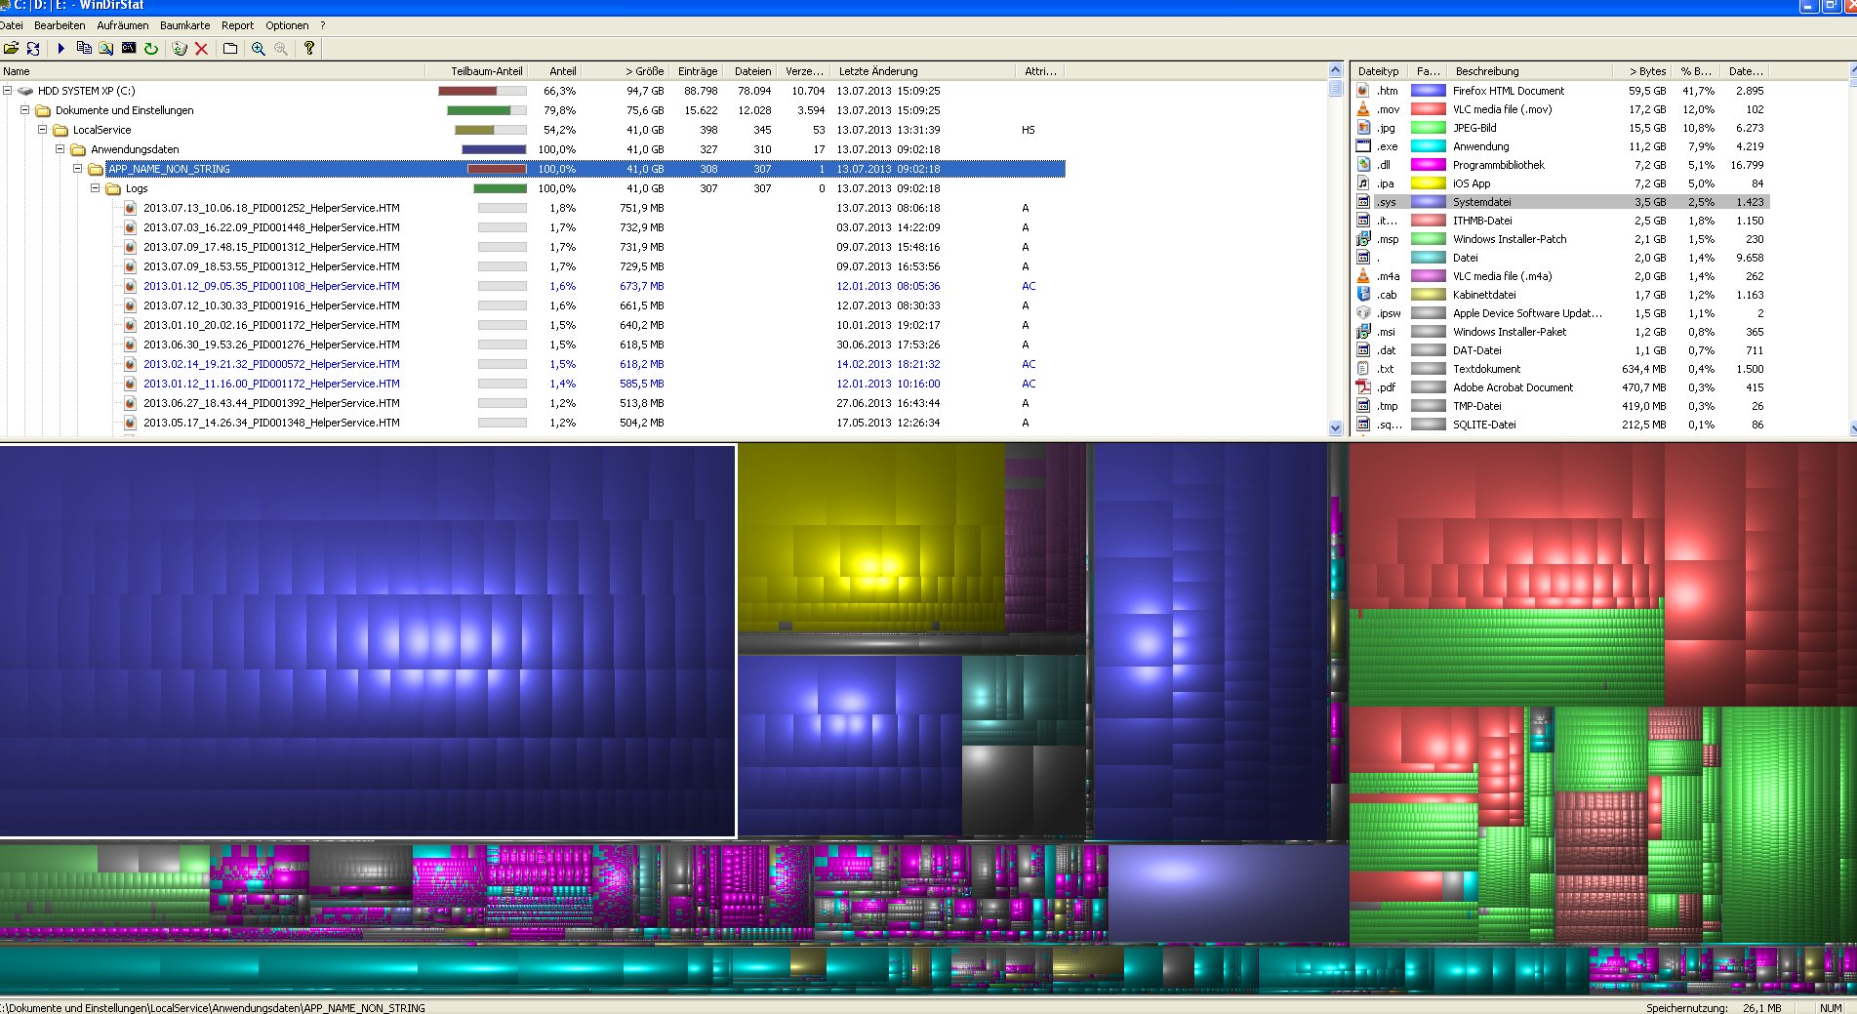Click the copy path toolbar icon
This screenshot has width=1857, height=1014.
[84, 48]
